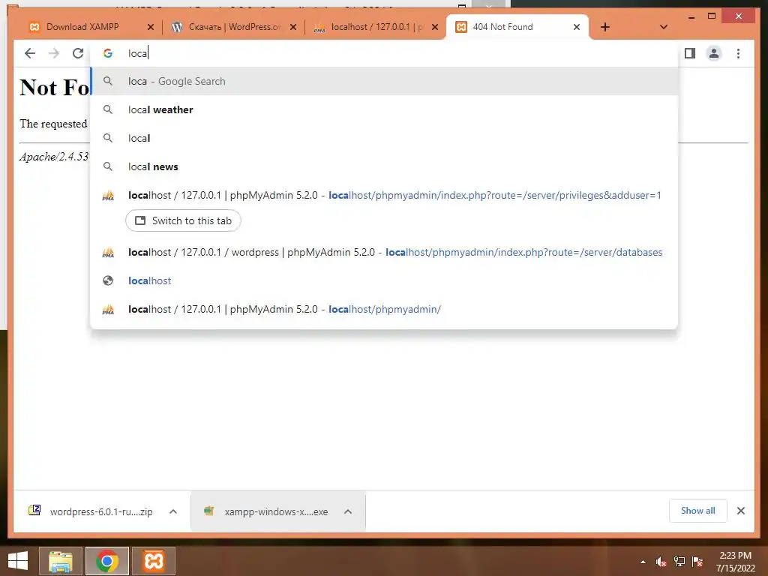The height and width of the screenshot is (576, 768).
Task: Close the 404 Not Found tab
Action: 577,28
